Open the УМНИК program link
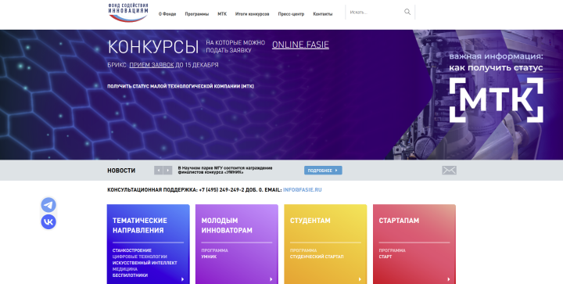The height and width of the screenshot is (284, 563). point(209,257)
